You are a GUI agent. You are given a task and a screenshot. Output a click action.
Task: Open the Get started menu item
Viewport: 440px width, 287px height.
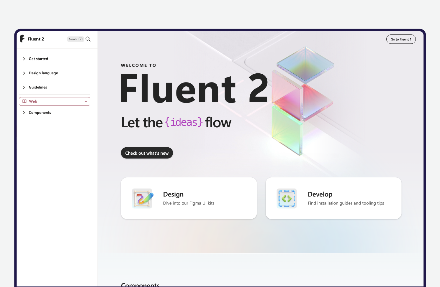click(38, 59)
